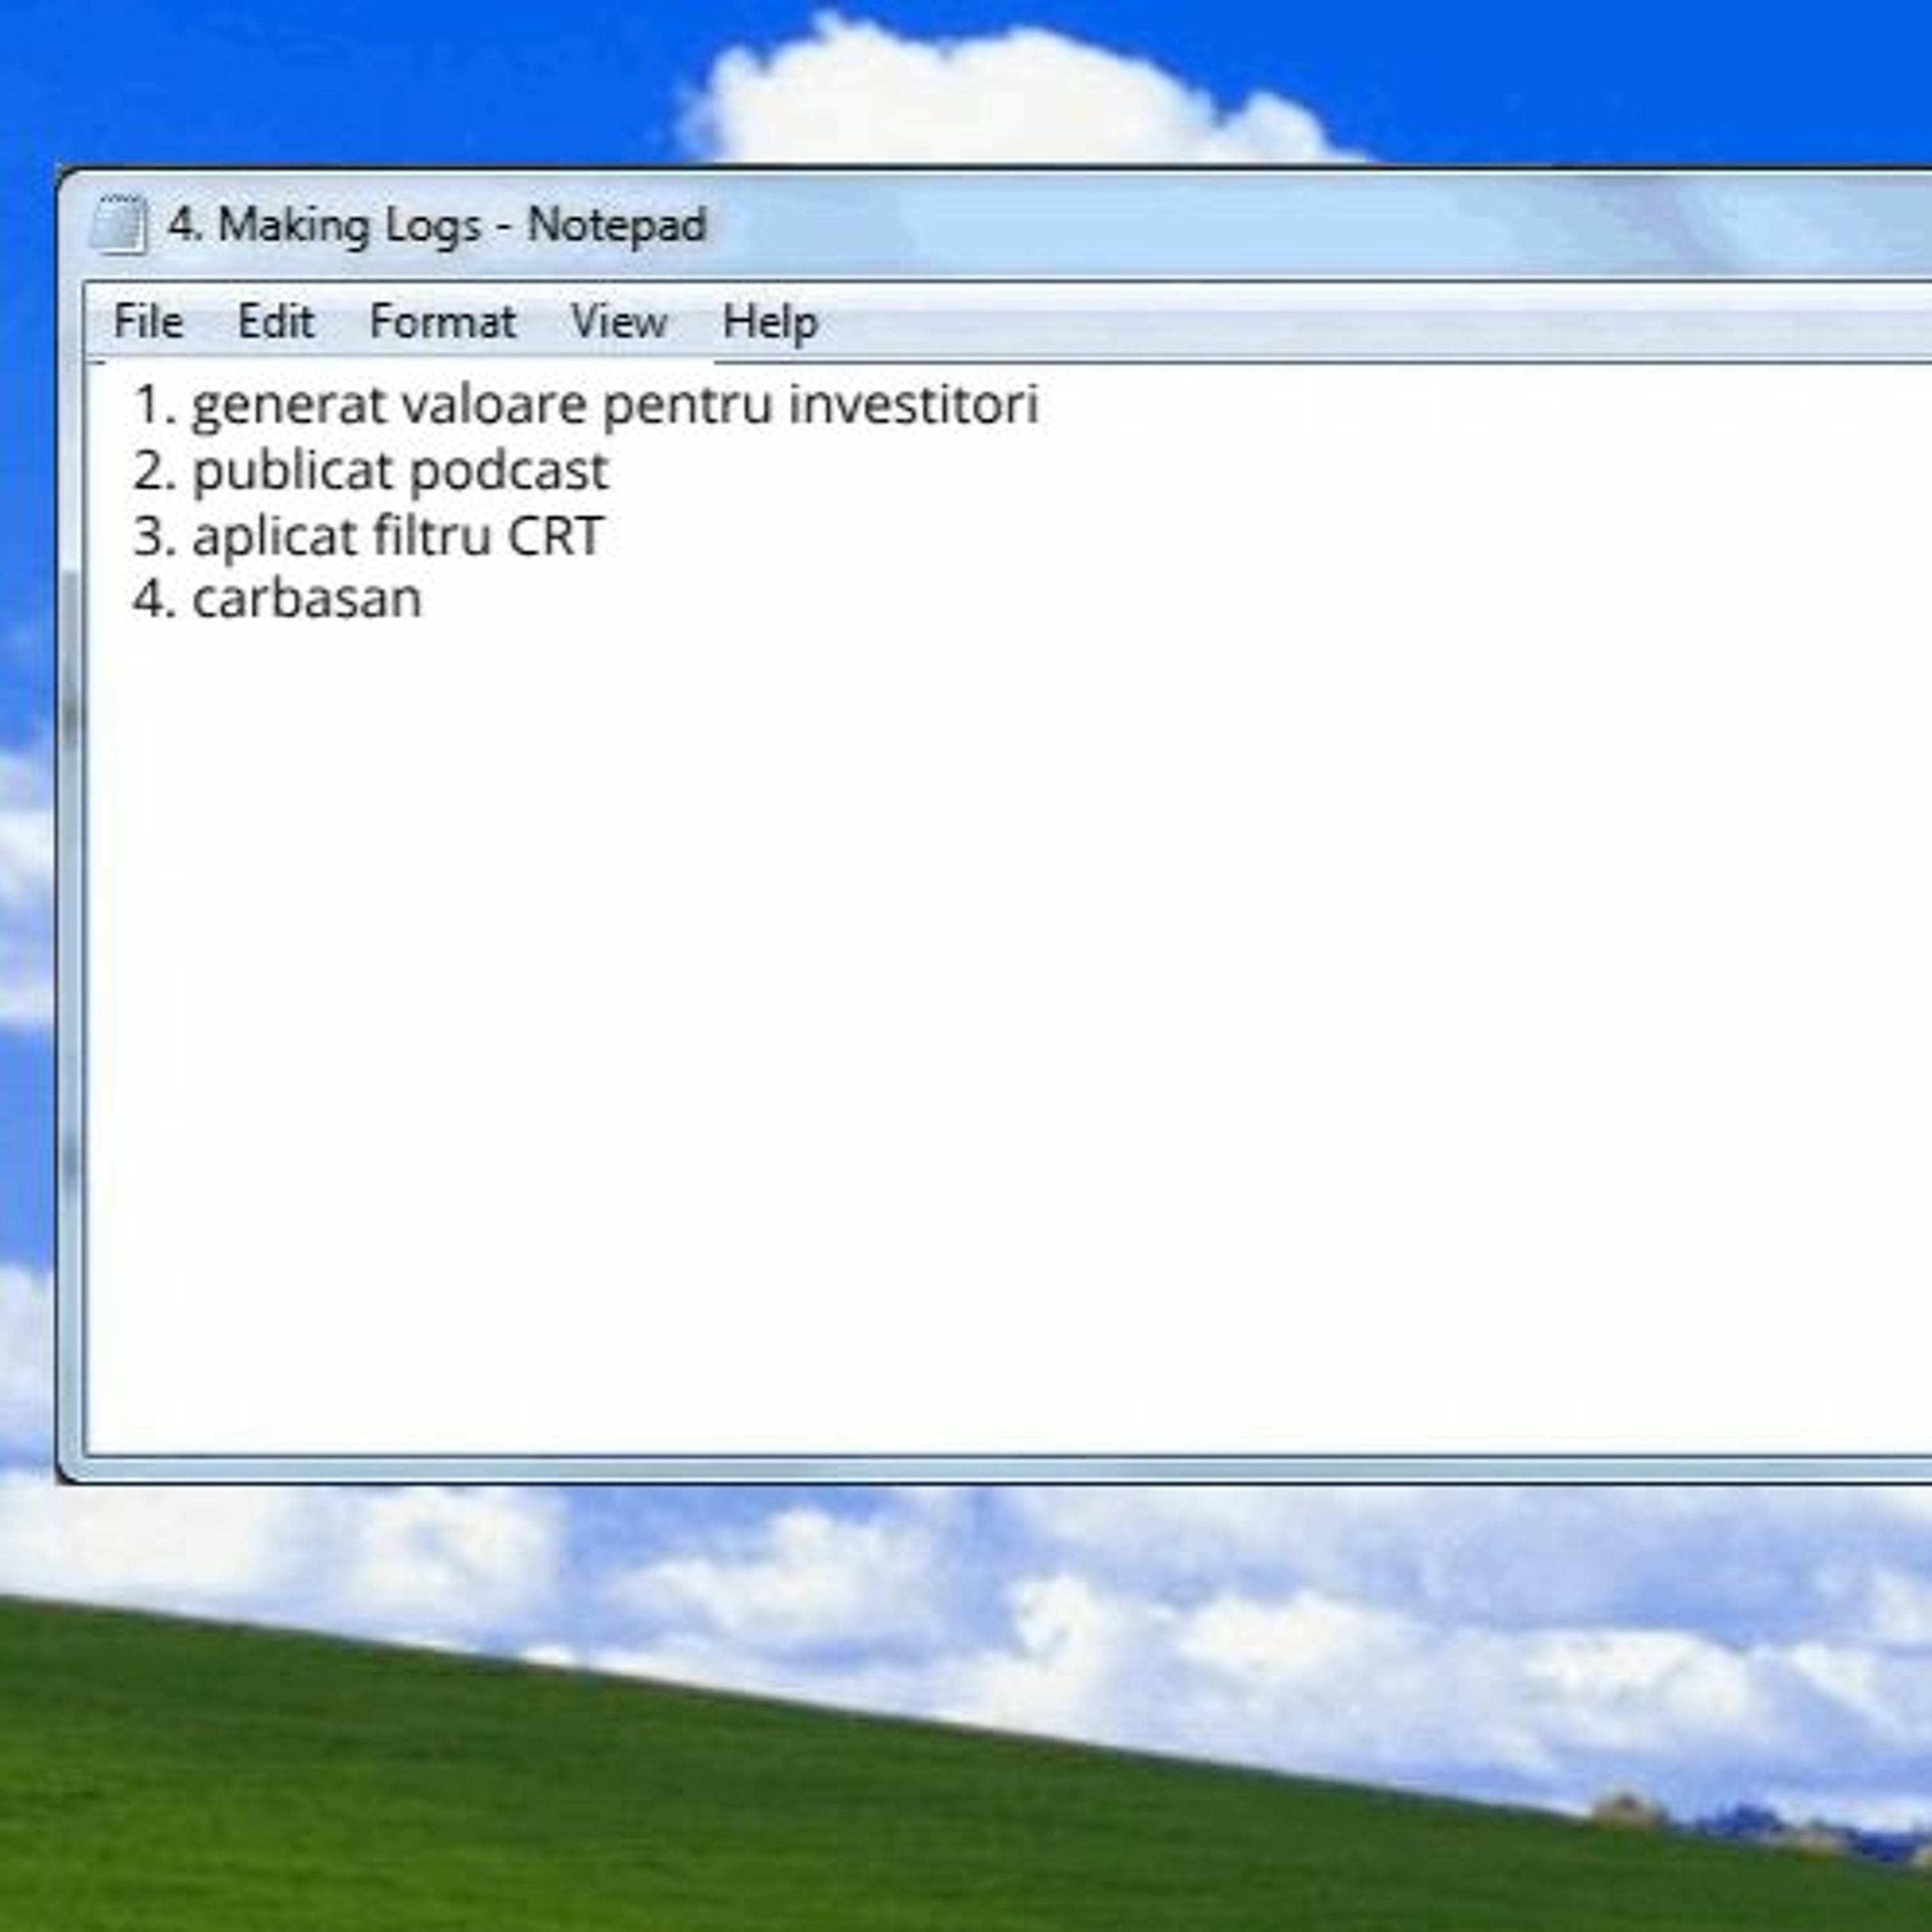Click line '2. publicat podcast'
The width and height of the screenshot is (1932, 1932).
pyautogui.click(x=370, y=471)
